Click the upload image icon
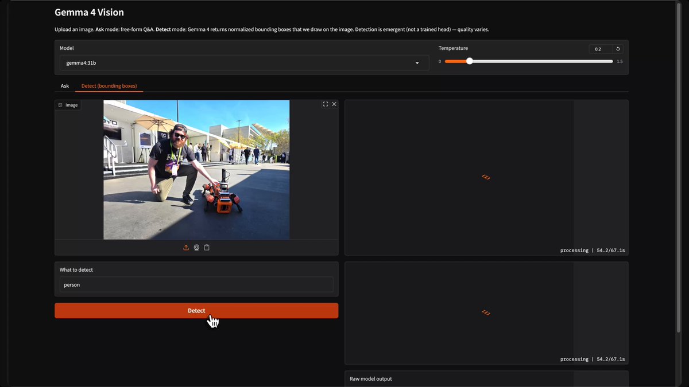The width and height of the screenshot is (689, 387). click(x=186, y=248)
